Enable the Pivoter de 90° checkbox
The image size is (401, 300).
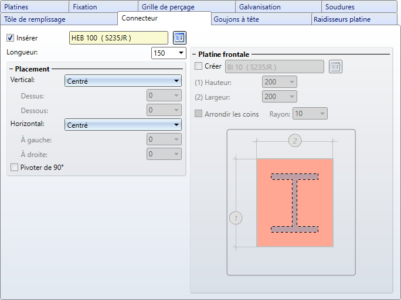coord(15,168)
